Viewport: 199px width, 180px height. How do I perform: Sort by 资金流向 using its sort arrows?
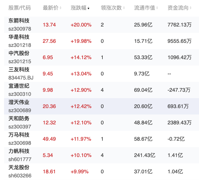tap(191, 8)
